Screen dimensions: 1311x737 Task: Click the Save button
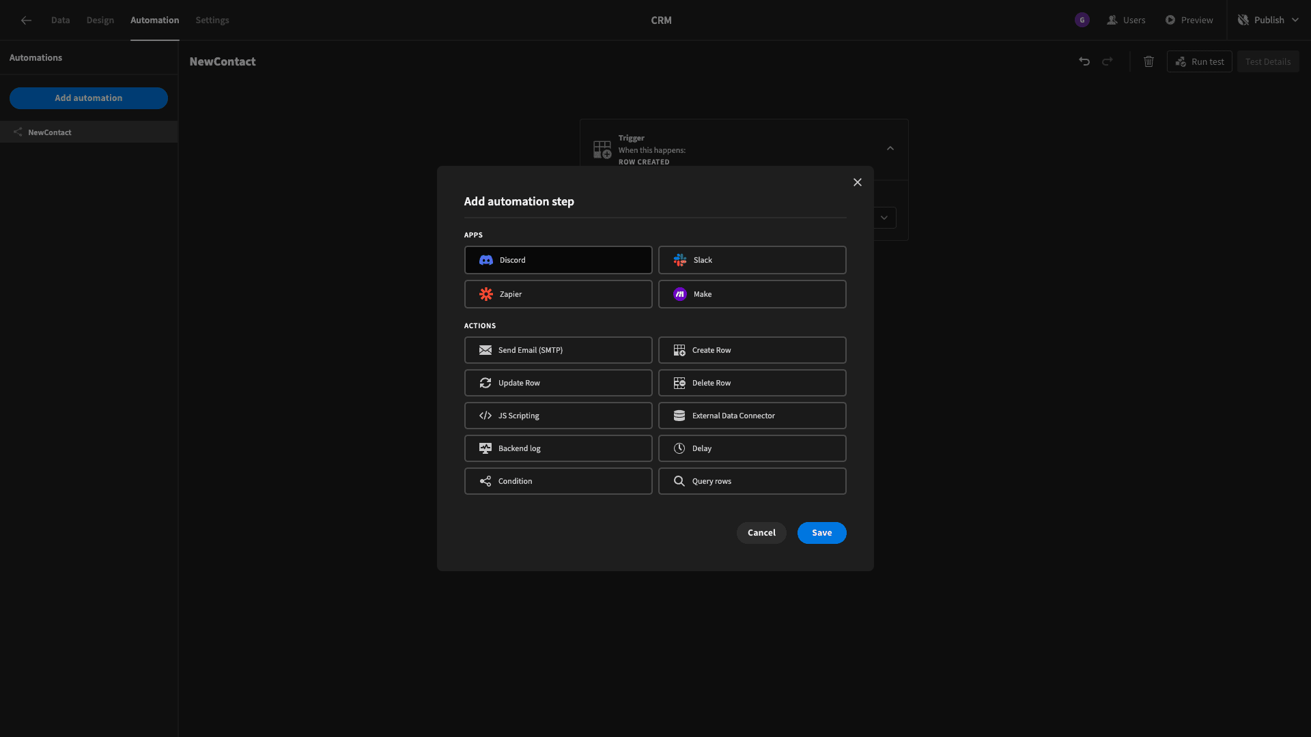(x=821, y=533)
